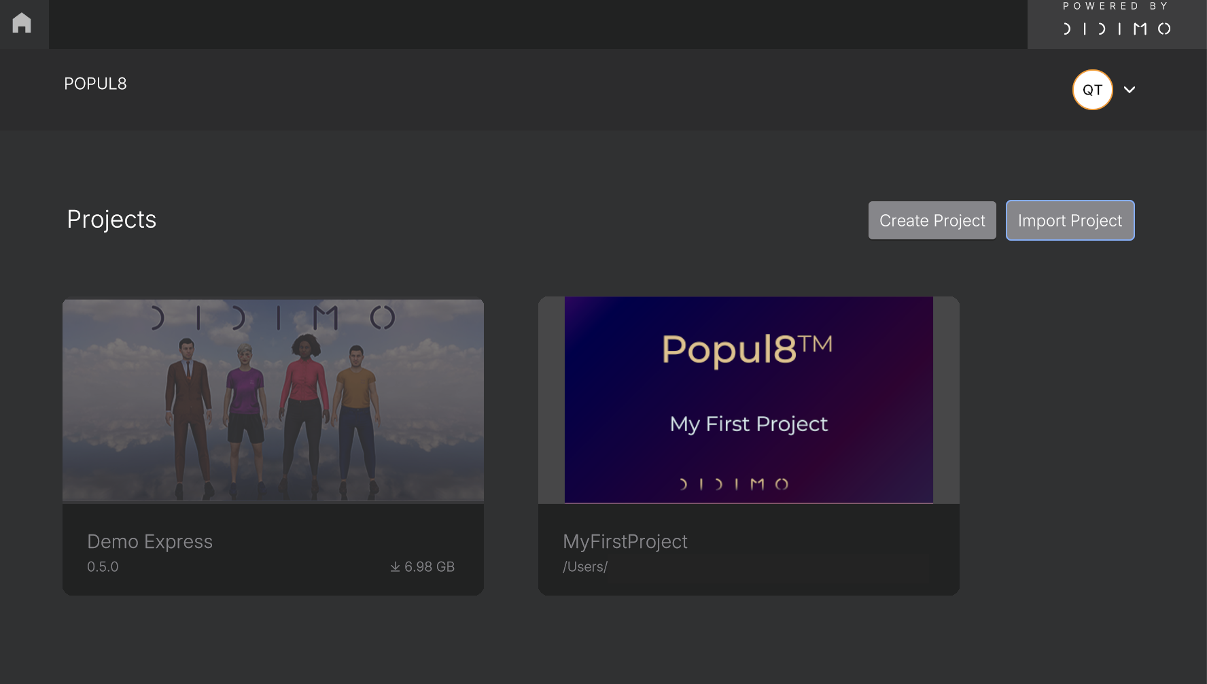Click the Popul8 logo text in thumbnail
This screenshot has height=684, width=1207.
[x=747, y=349]
